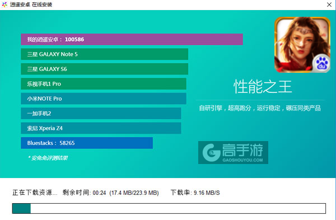Select the Bluestacks 58265 bar
This screenshot has height=220, width=336.
87,143
